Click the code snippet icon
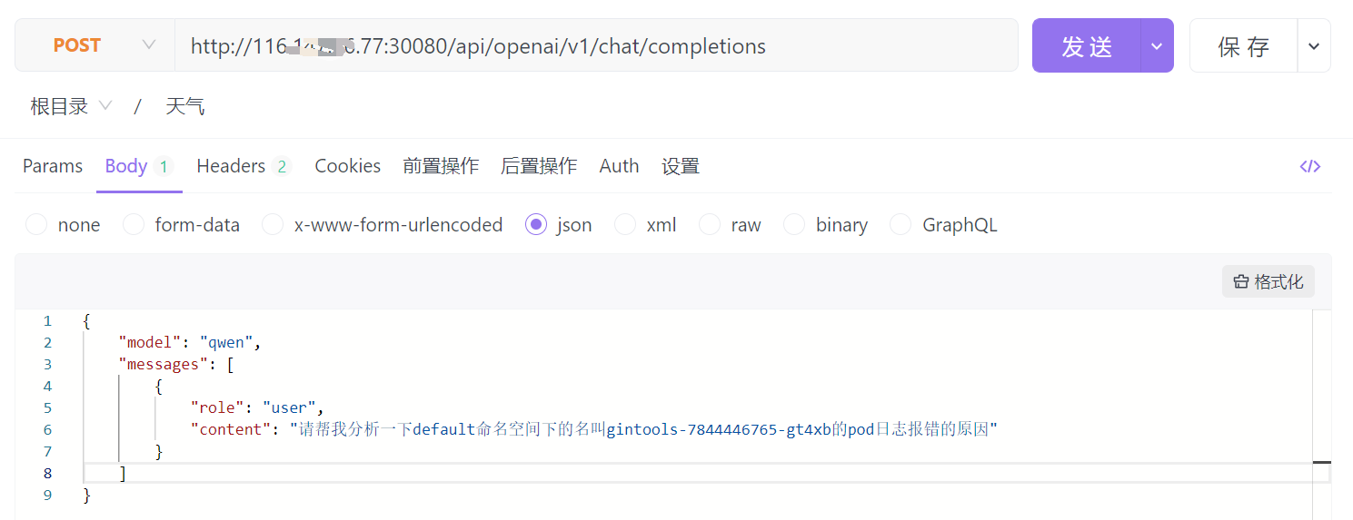The image size is (1353, 520). pos(1309,166)
